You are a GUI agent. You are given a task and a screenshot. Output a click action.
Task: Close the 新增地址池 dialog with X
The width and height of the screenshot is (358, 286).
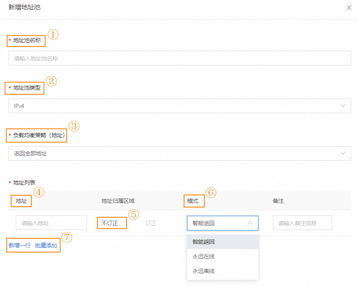[349, 8]
